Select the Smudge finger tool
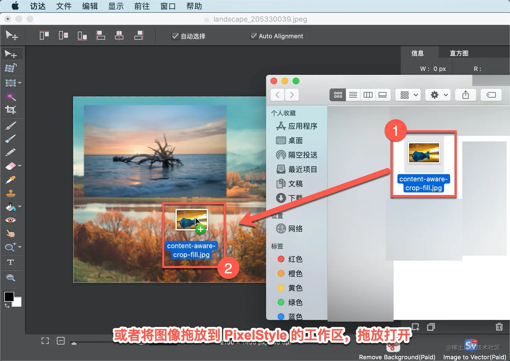 pos(10,234)
